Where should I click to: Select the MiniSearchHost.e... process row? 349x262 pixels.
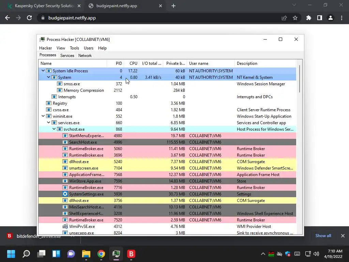pos(167,207)
